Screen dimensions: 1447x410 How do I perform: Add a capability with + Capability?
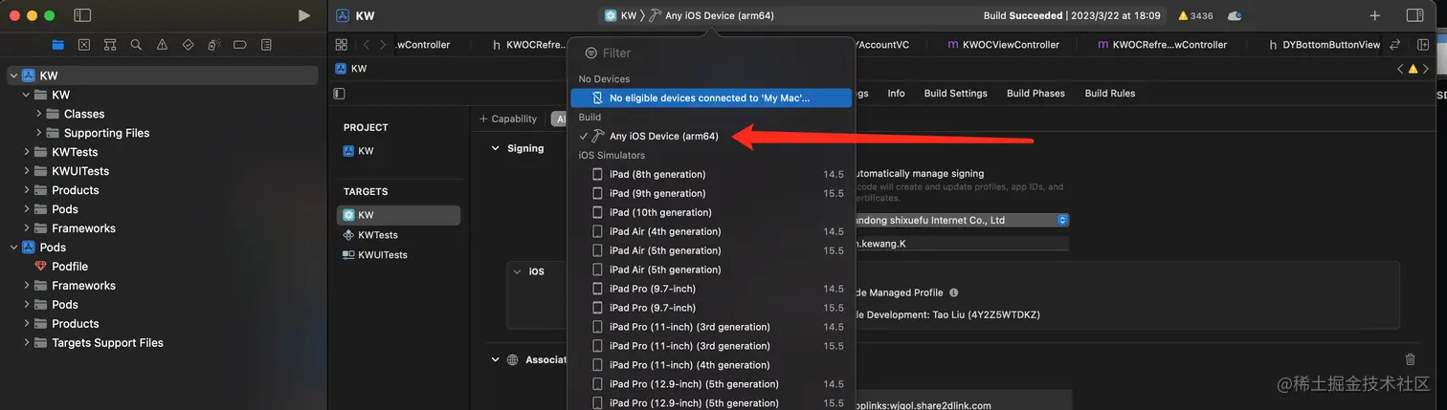coord(508,119)
